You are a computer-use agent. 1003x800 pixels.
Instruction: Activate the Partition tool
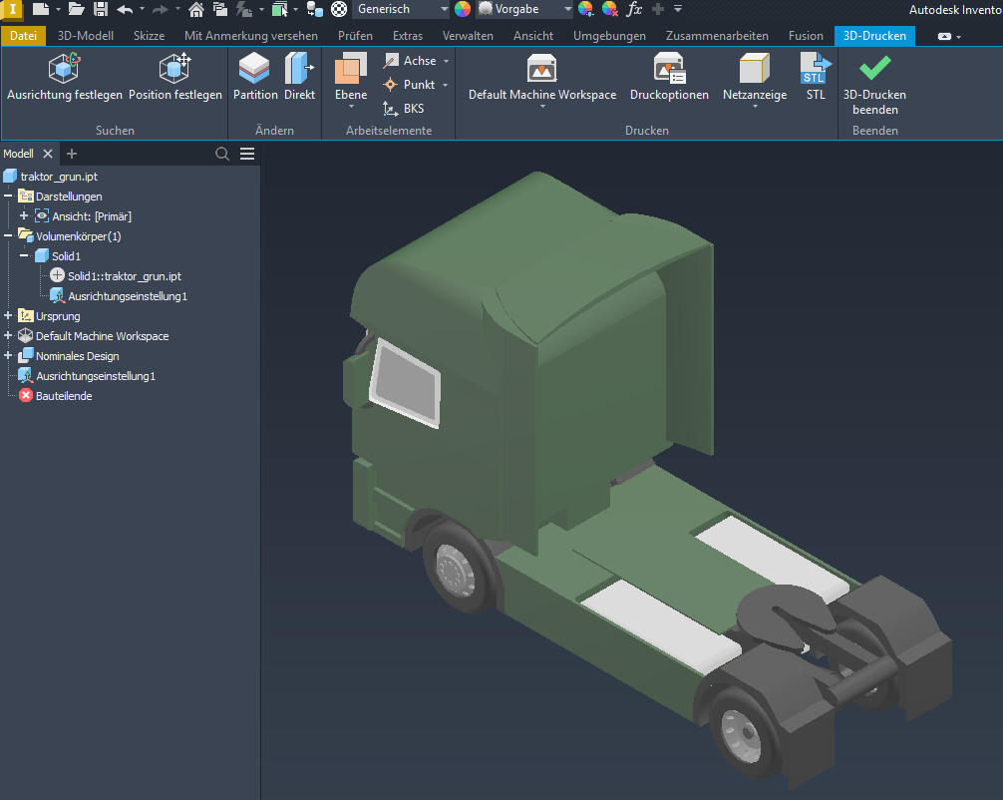255,79
